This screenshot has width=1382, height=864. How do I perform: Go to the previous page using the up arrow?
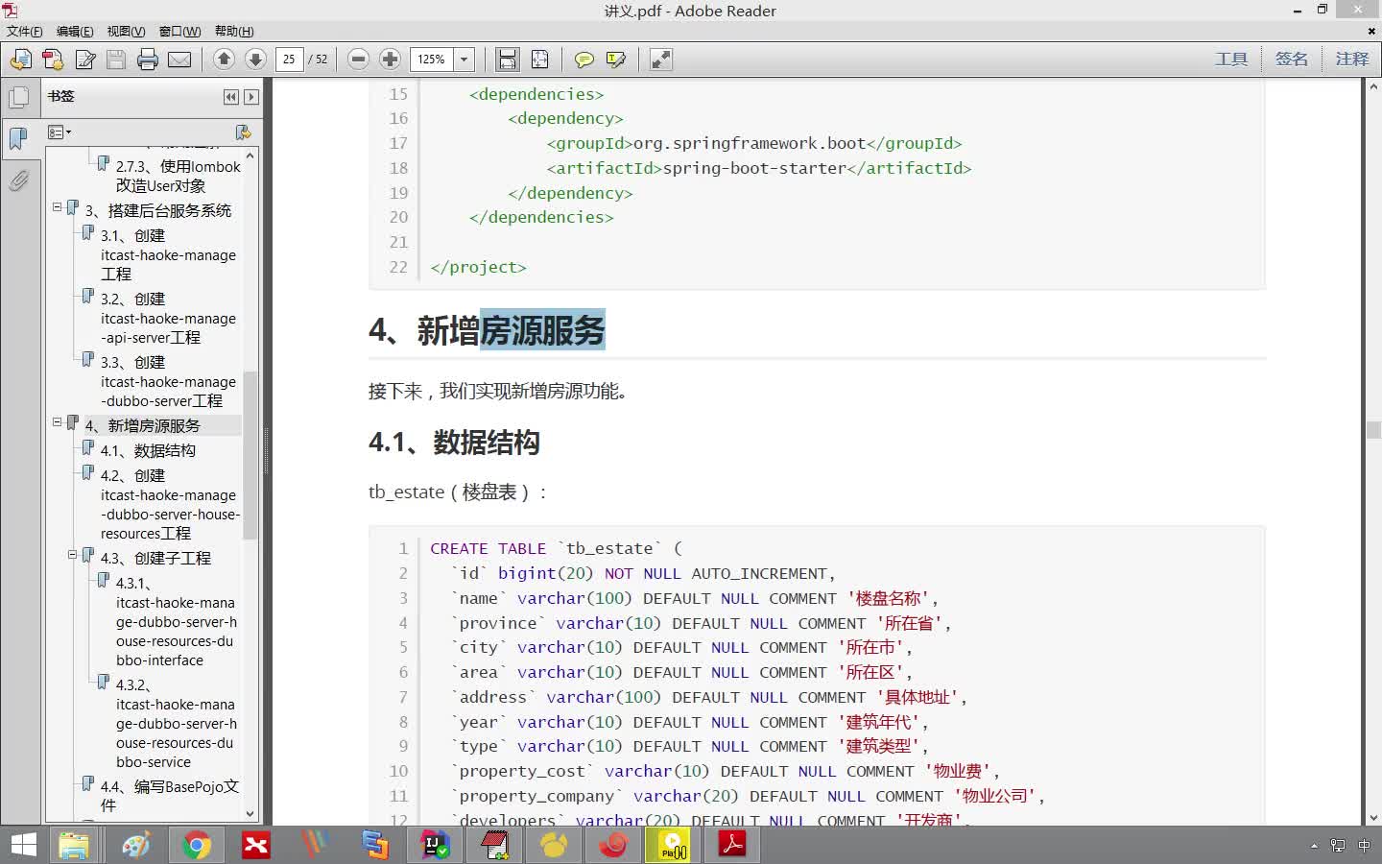click(224, 60)
